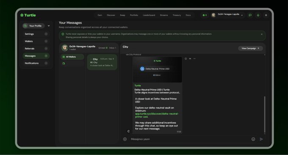Expand the 0x34-Venegas-Lapolla account dropdown arrow
Image resolution: width=288 pixels, height=155 pixels.
coord(242,15)
